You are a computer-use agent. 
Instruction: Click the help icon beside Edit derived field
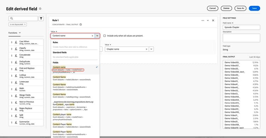coord(40,9)
